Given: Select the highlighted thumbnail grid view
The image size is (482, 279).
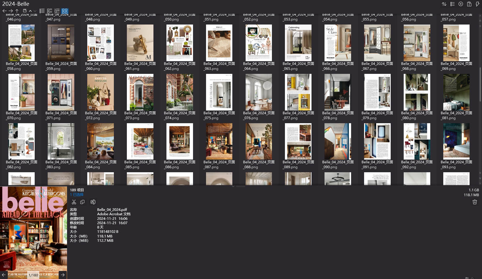Looking at the screenshot, I should 65,11.
